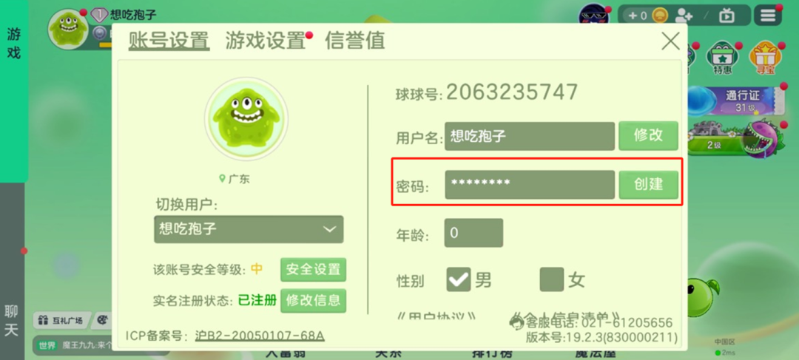Click the 创建 password button
The height and width of the screenshot is (360, 799).
(648, 184)
